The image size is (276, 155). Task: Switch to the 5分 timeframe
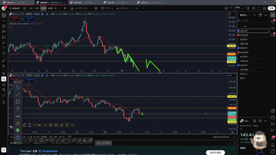[x=31, y=8]
